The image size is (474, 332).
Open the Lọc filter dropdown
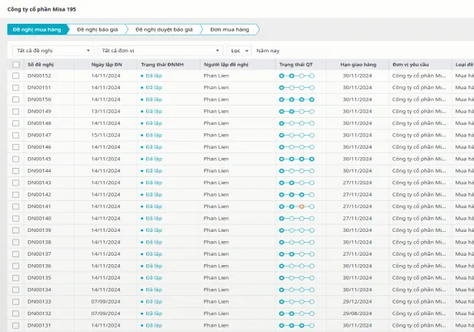[239, 50]
